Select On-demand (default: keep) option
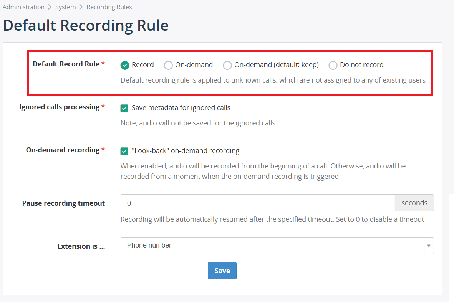 click(227, 65)
